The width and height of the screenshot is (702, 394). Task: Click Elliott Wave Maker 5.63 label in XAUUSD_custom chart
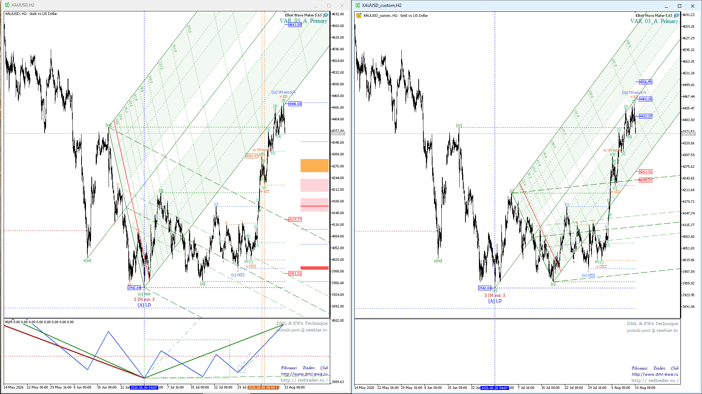coord(654,16)
